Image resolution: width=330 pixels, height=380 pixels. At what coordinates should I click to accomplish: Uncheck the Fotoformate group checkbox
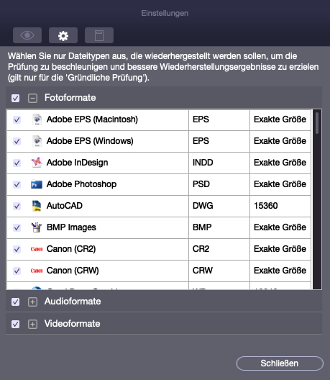point(16,98)
